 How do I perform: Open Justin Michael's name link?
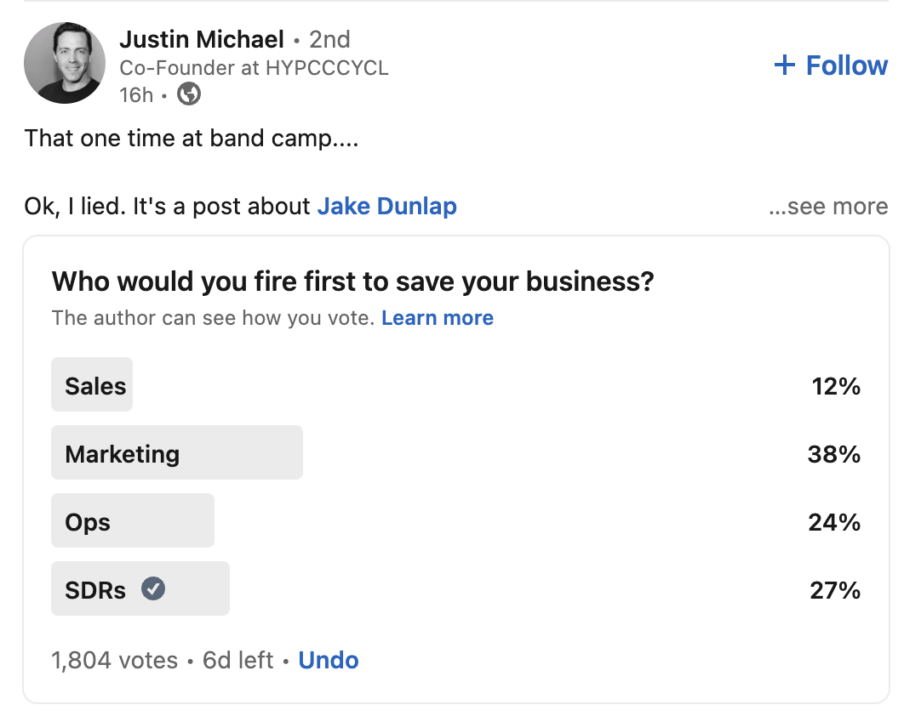(x=201, y=39)
